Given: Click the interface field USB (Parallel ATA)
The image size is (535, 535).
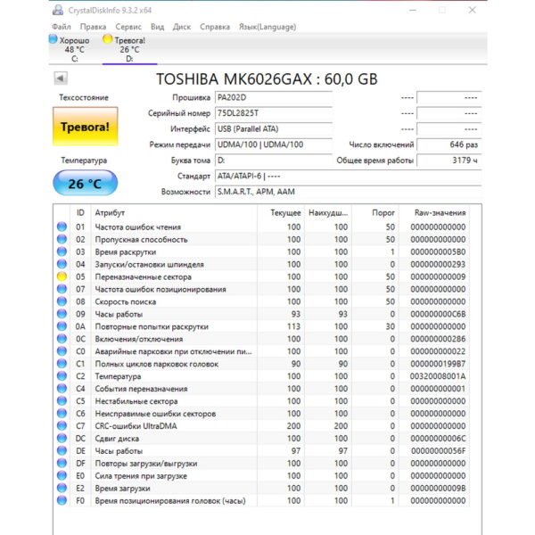Looking at the screenshot, I should [x=274, y=129].
